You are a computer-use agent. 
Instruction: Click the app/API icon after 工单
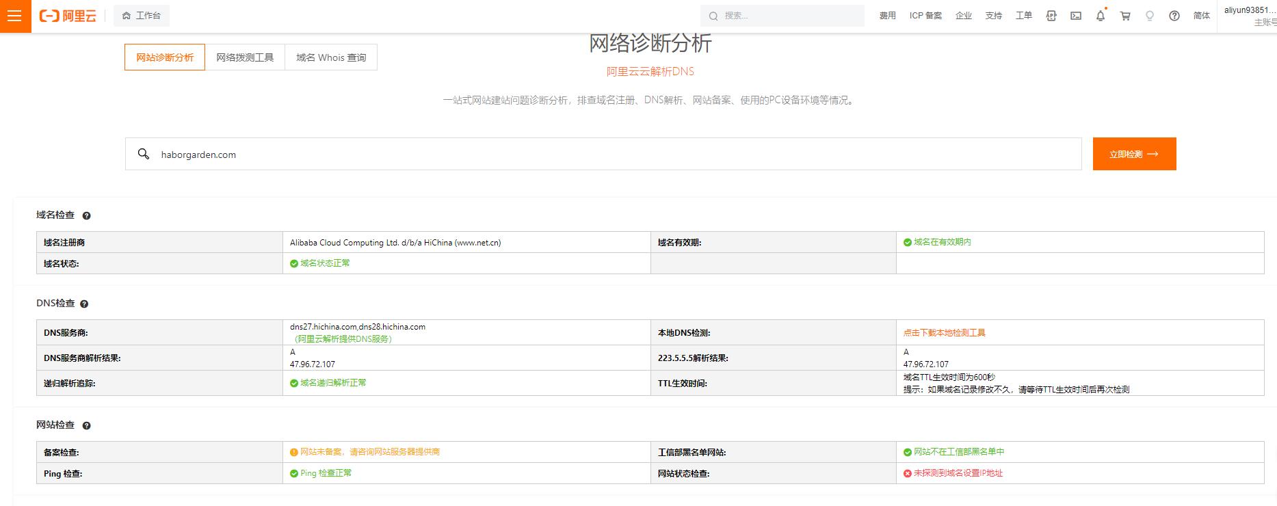[1051, 16]
